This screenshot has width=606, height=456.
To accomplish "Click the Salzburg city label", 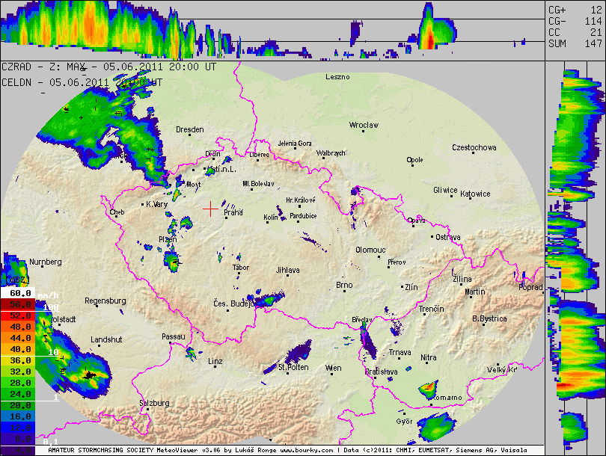I will (x=154, y=403).
